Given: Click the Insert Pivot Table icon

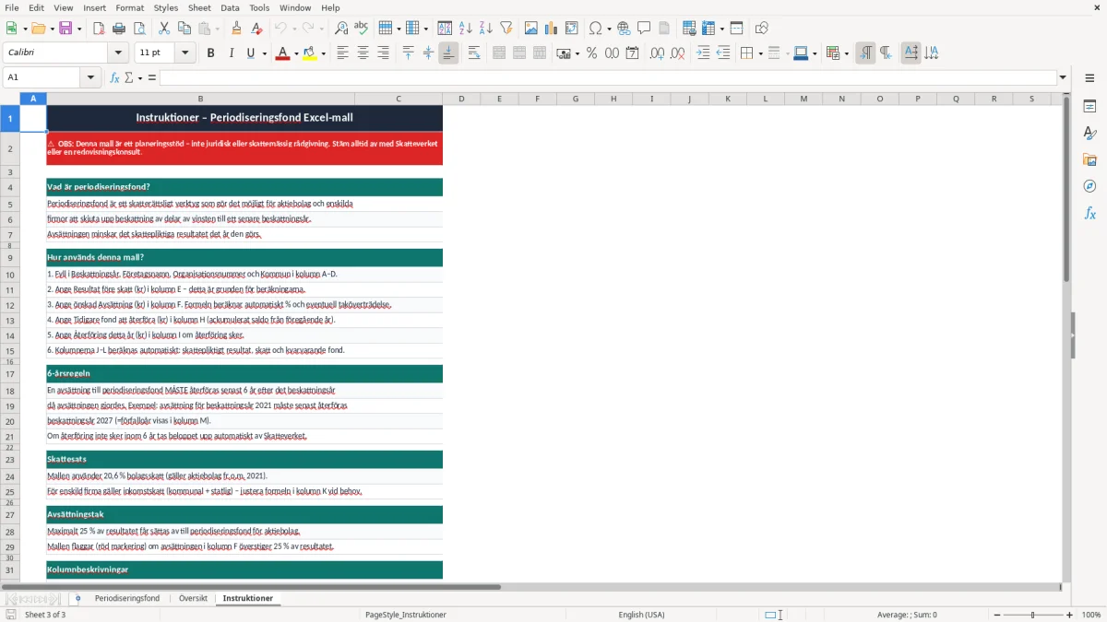Looking at the screenshot, I should (572, 29).
